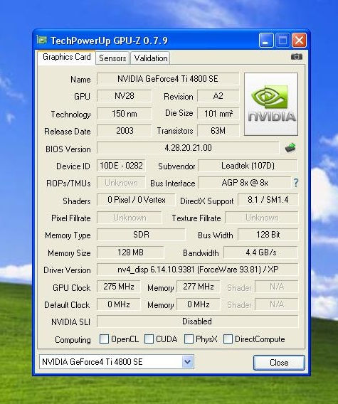Image resolution: width=338 pixels, height=404 pixels.
Task: Click the GPU Clock value 275 MHz
Action: click(119, 287)
